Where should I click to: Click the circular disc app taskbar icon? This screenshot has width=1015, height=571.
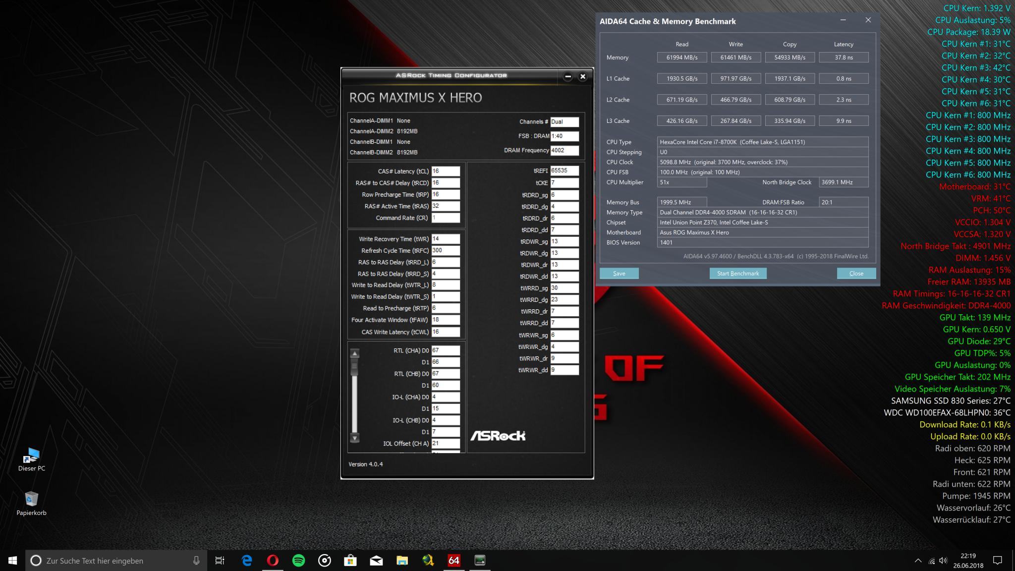(325, 561)
